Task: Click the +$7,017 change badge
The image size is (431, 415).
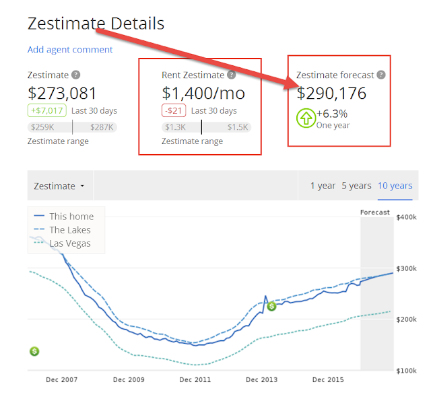Action: (47, 110)
